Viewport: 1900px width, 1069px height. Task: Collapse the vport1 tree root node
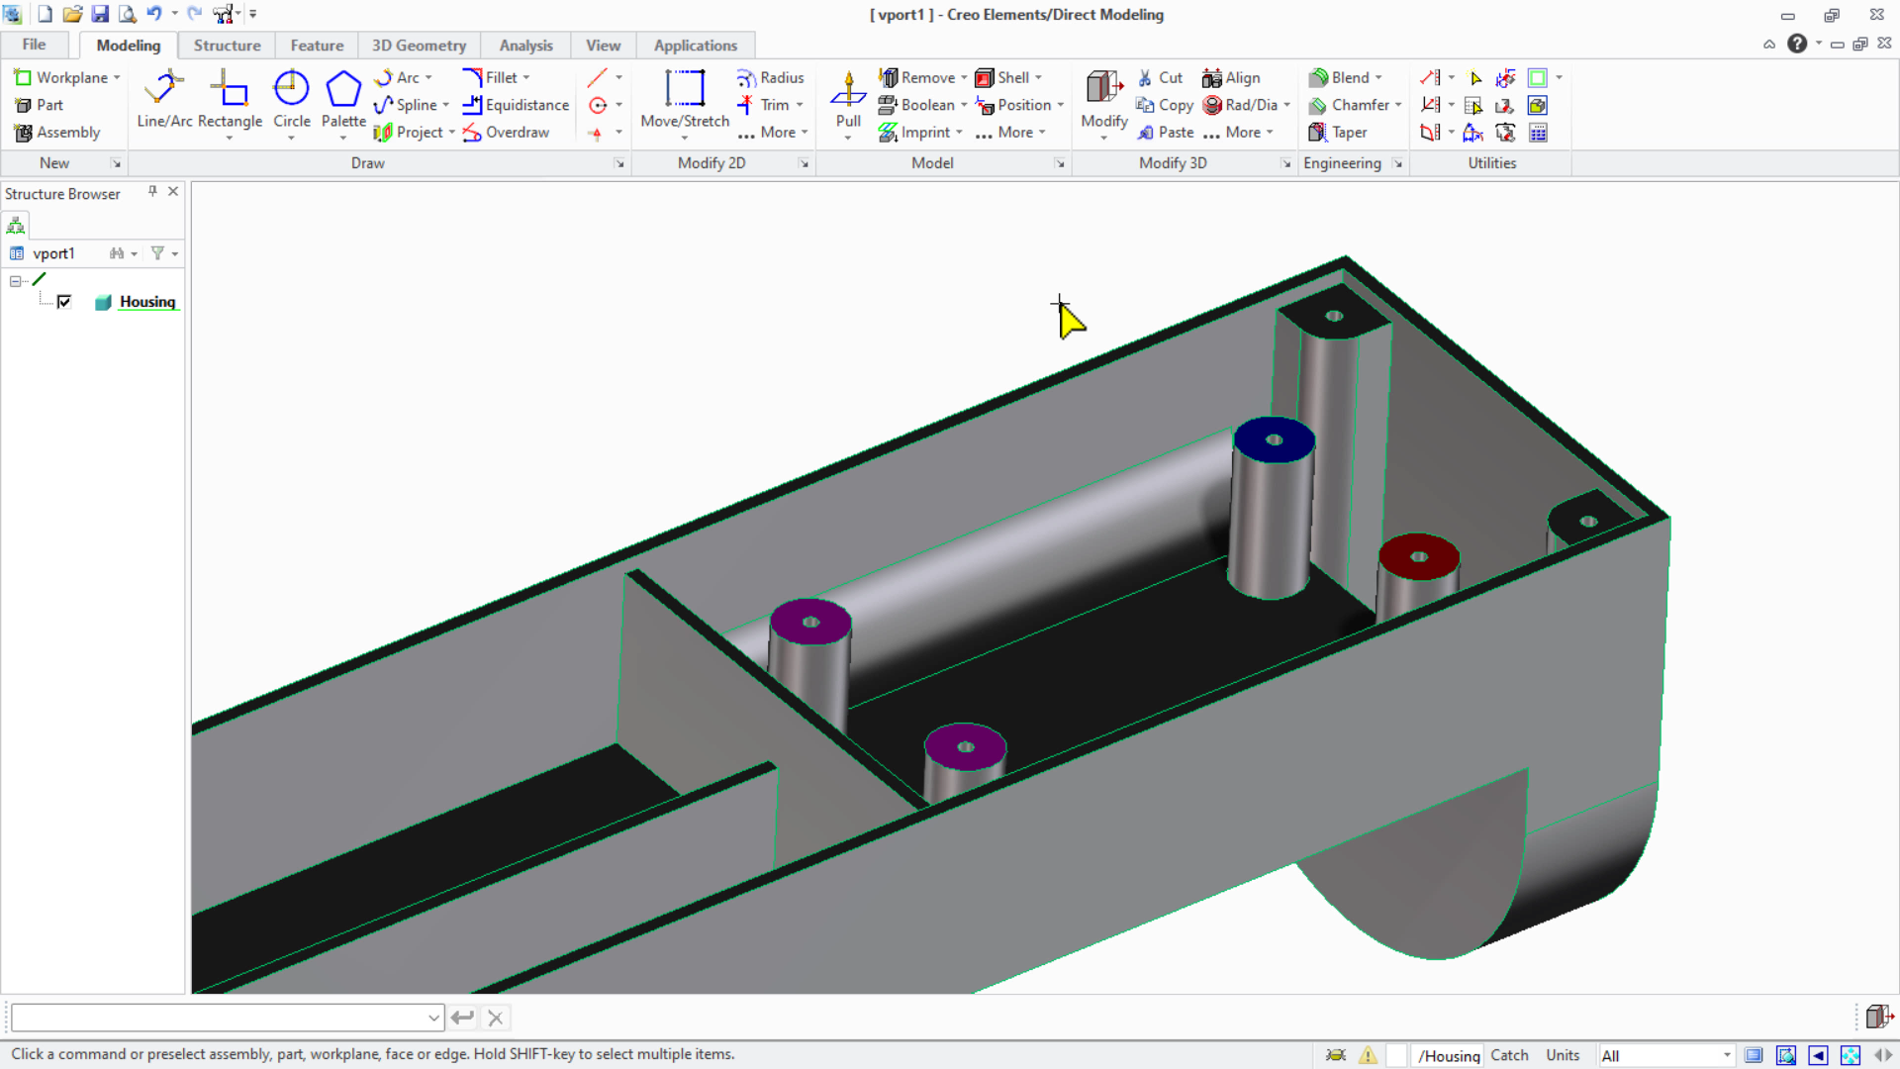[15, 281]
